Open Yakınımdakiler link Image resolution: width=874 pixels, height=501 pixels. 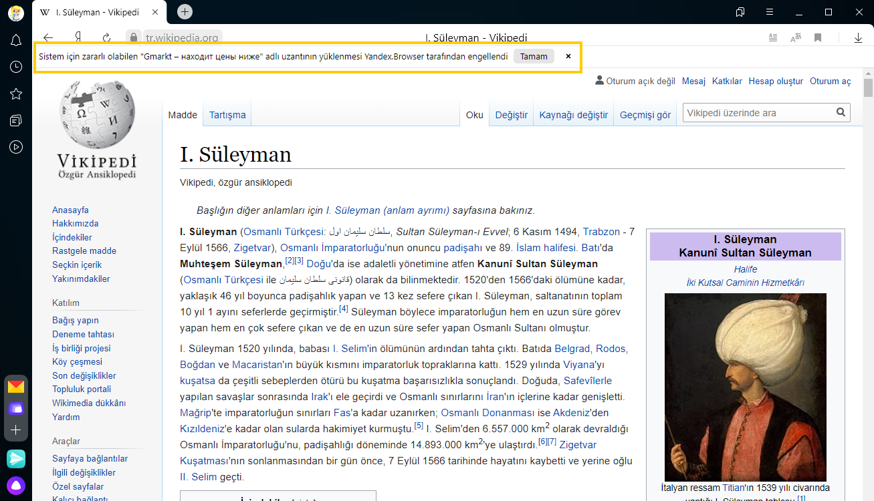coord(81,279)
